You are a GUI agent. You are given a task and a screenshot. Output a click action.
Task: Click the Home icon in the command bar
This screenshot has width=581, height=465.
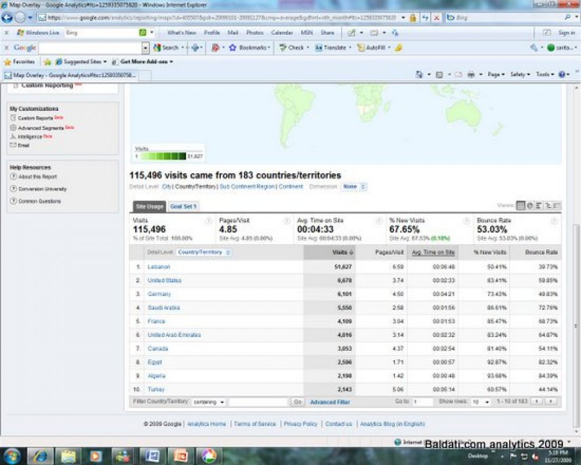pos(419,74)
